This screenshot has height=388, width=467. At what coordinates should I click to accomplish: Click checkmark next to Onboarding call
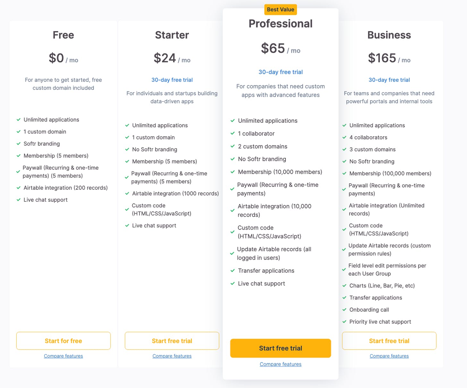[x=344, y=310]
